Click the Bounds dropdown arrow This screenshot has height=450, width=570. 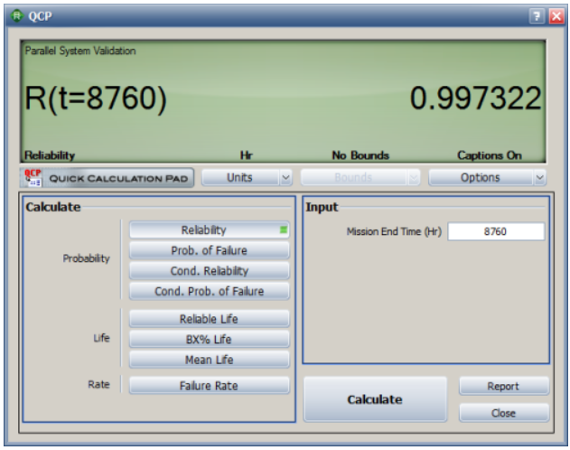[414, 178]
